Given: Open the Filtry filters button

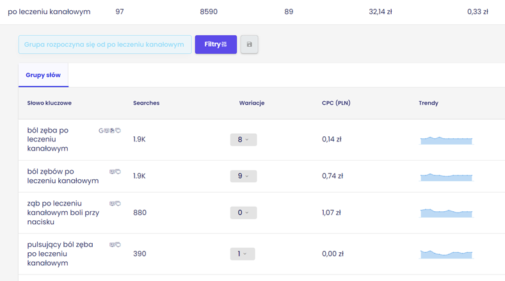Looking at the screenshot, I should (x=216, y=45).
